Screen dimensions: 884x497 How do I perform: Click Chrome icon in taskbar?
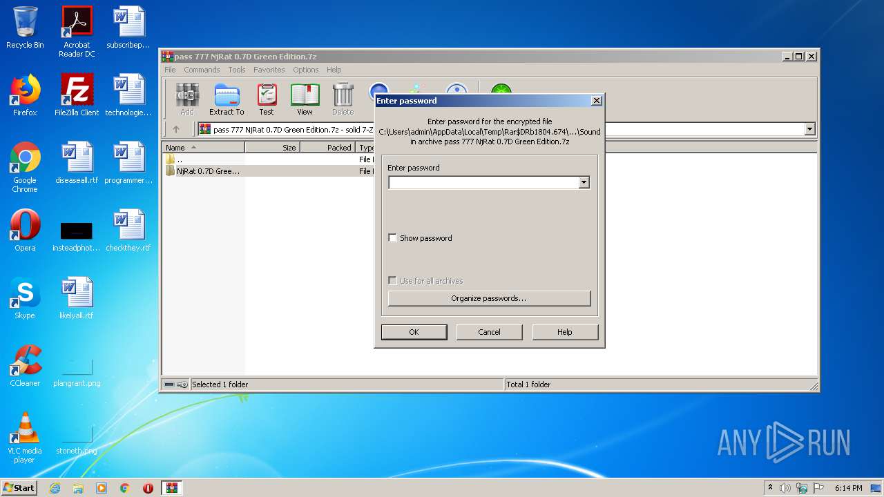click(125, 488)
